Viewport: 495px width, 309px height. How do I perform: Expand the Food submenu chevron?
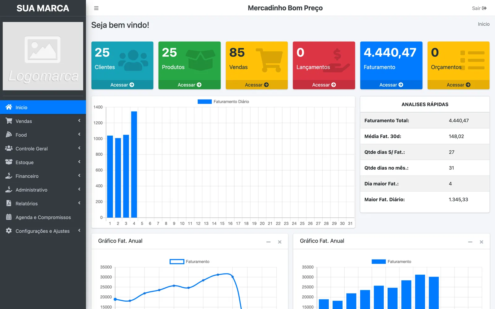[80, 134]
